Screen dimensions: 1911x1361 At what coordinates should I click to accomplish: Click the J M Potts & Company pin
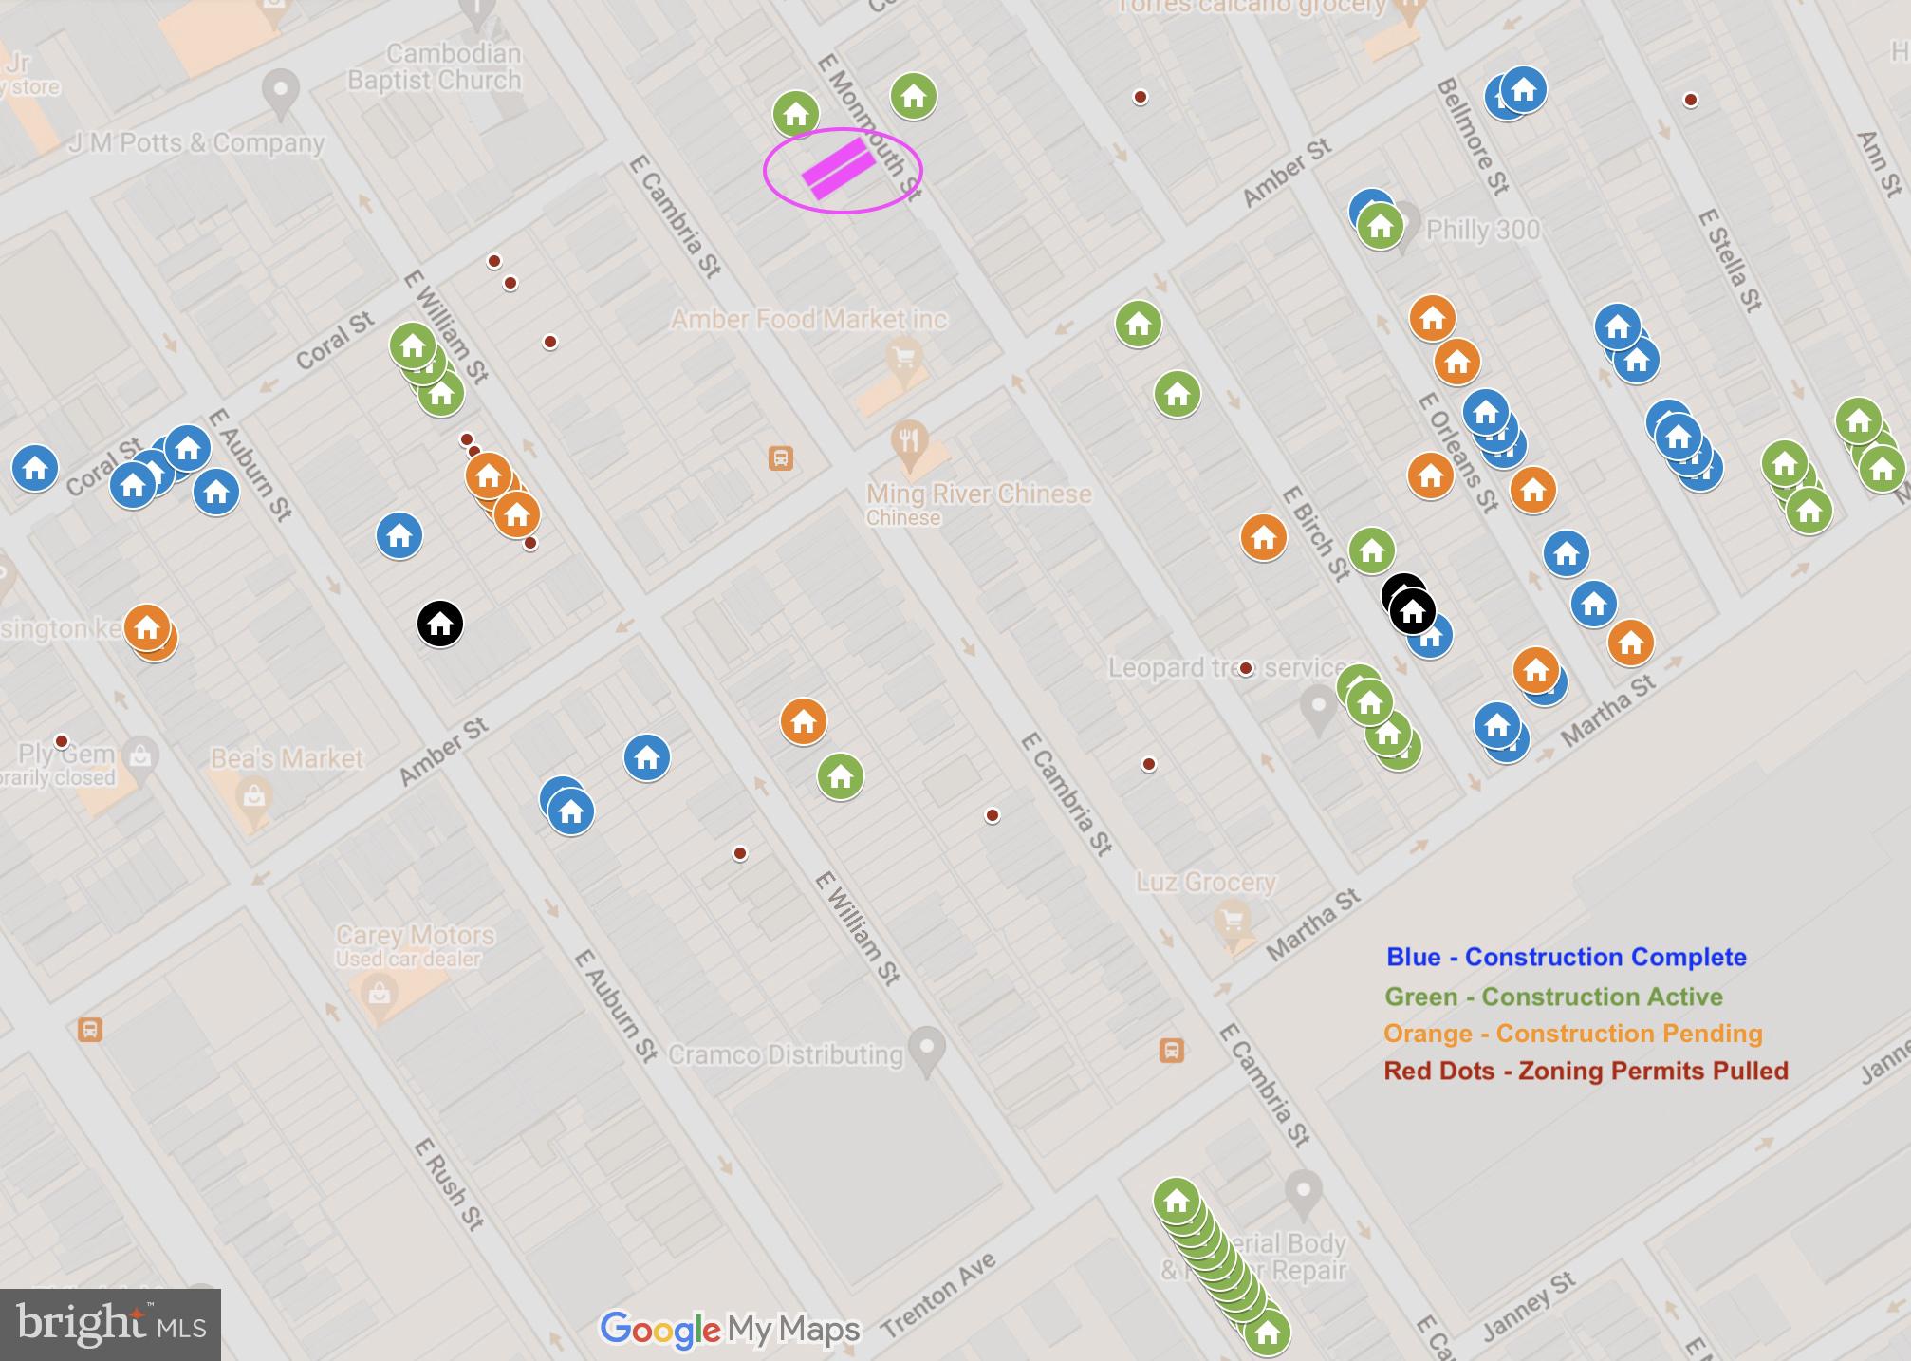[x=281, y=91]
